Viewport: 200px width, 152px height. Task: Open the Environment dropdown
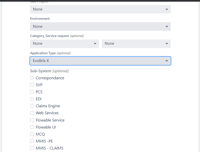tap(100, 26)
